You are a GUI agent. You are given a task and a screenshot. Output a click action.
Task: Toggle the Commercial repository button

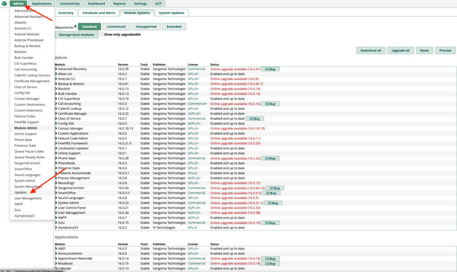[116, 27]
